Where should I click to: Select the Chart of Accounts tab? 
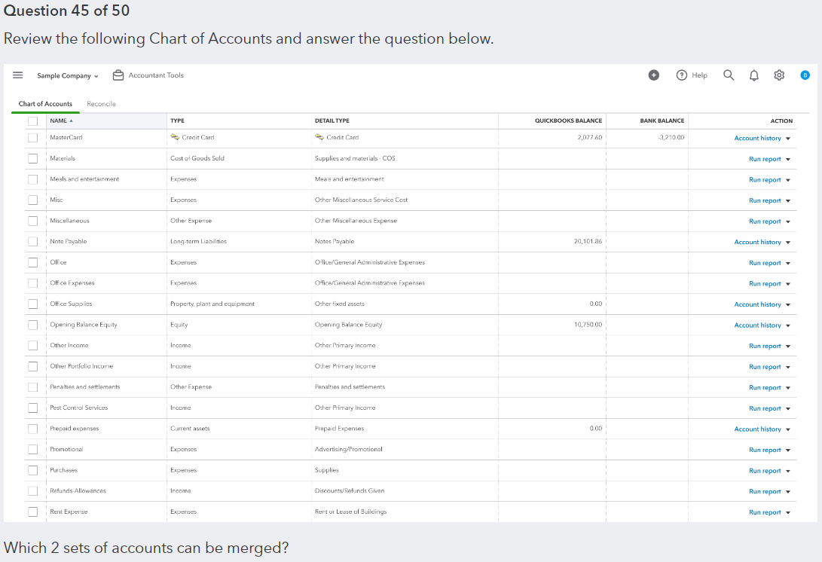[x=45, y=104]
